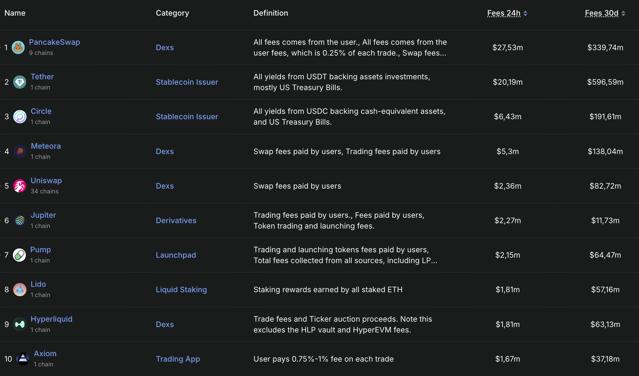Click the Hyperliquid logo icon
Screen dimensions: 639x376
[x=20, y=324]
